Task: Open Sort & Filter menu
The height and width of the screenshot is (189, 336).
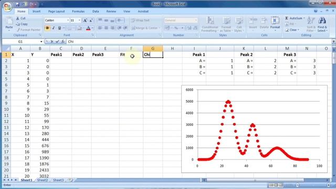Action: coord(311,25)
